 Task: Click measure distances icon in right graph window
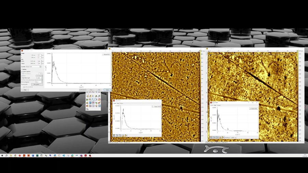pos(211,137)
